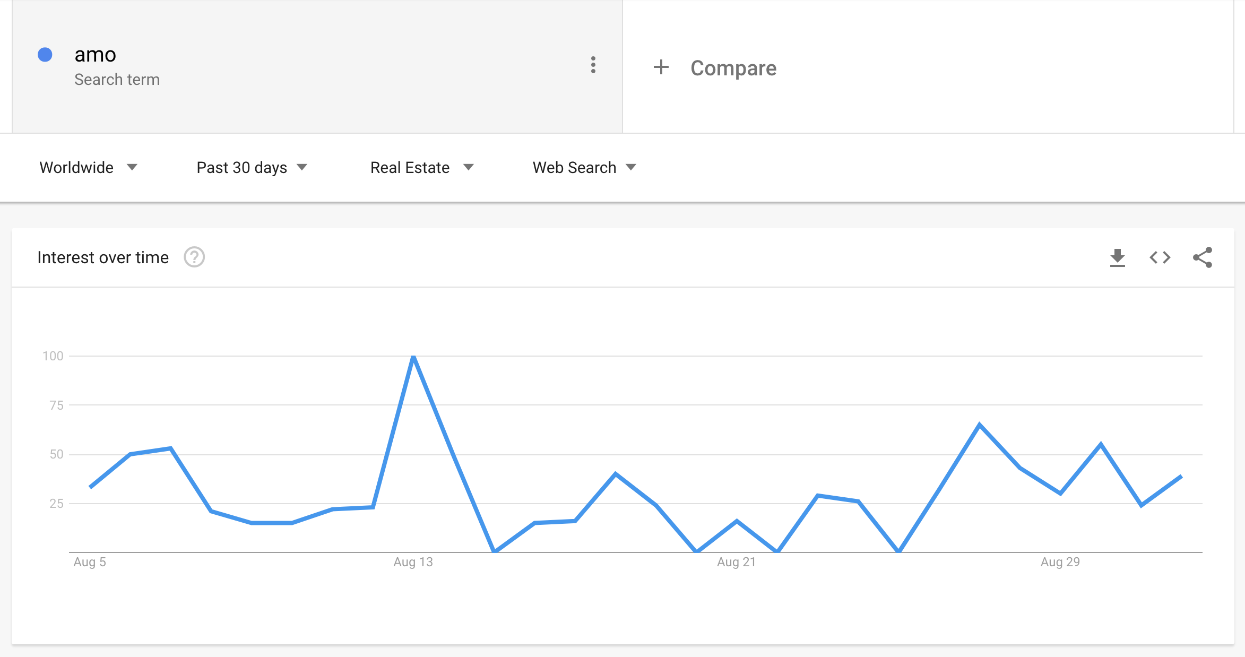Open the help tooltip for Interest over time
The width and height of the screenshot is (1245, 657).
[x=194, y=257]
